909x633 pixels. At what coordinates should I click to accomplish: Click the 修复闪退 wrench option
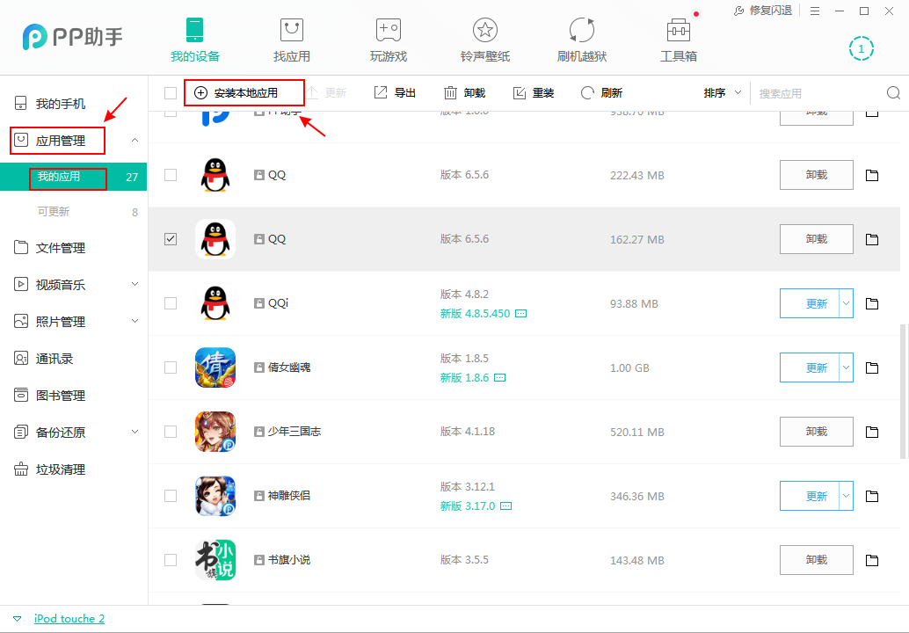(x=763, y=11)
